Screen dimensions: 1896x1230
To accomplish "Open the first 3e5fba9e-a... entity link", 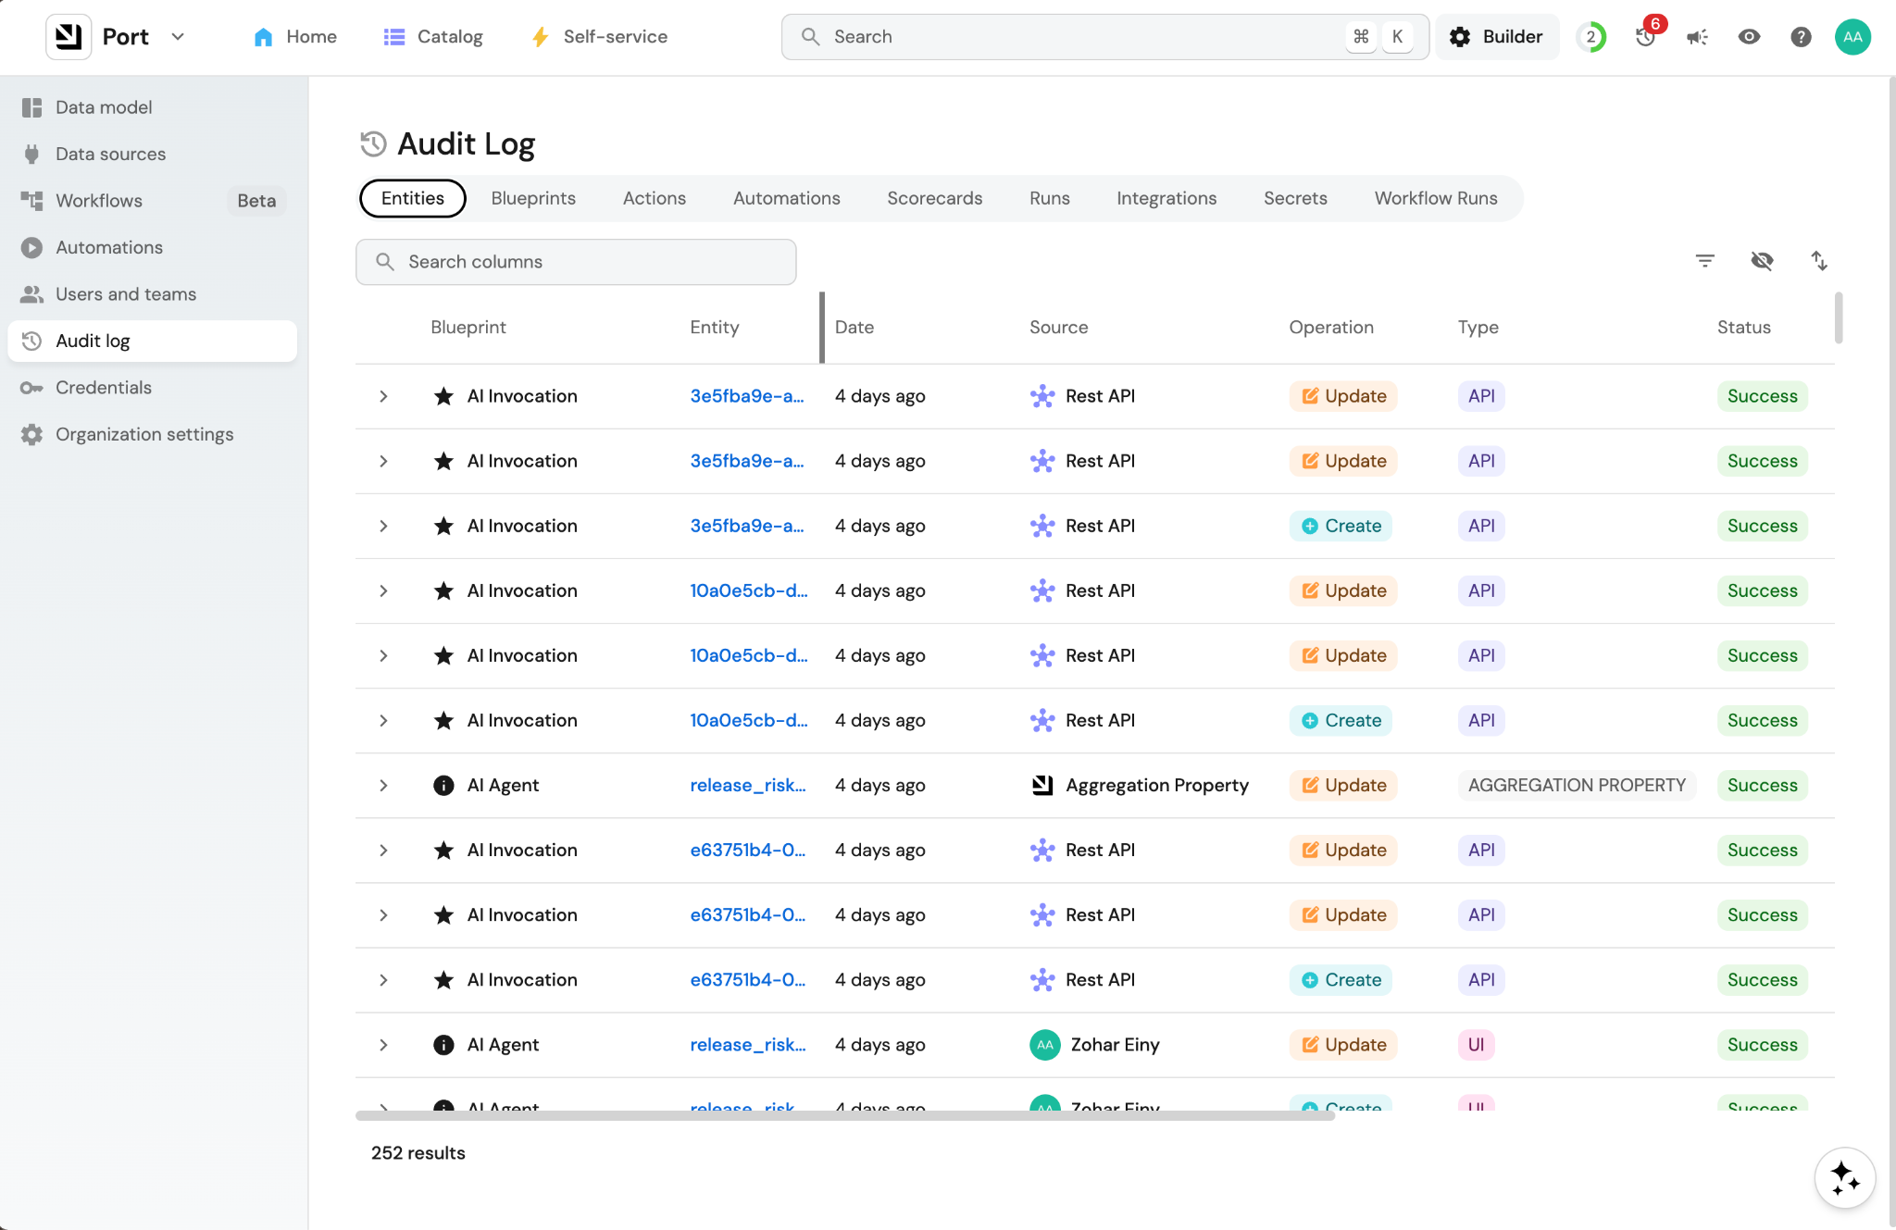I will tap(746, 396).
